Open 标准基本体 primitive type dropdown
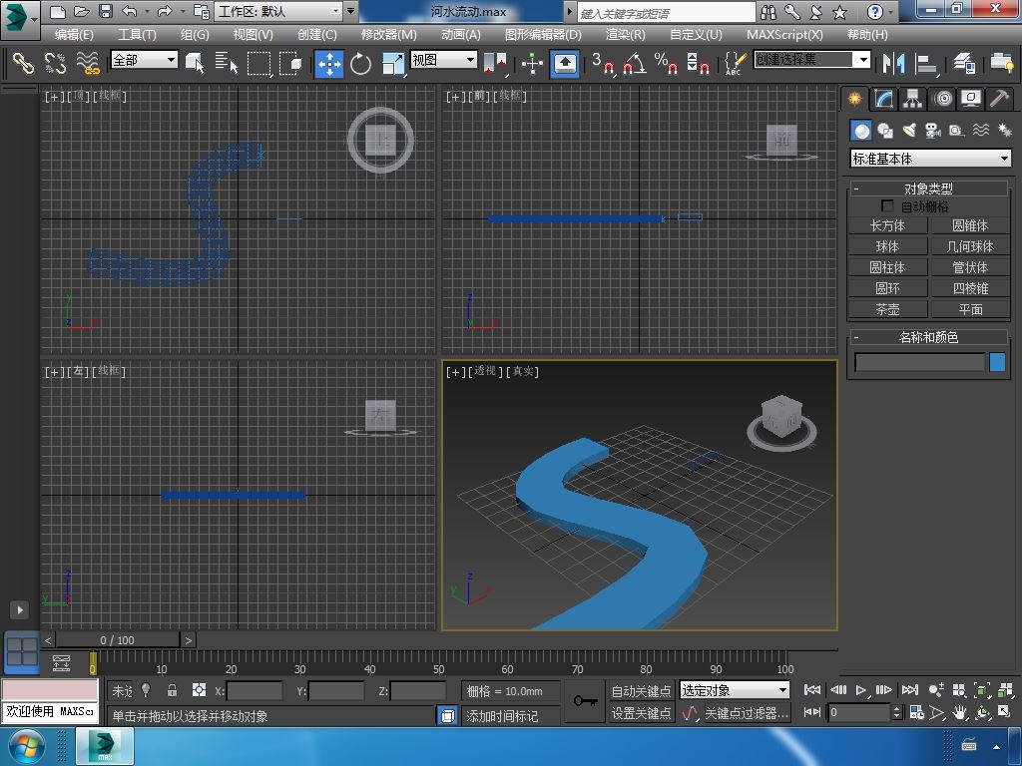The width and height of the screenshot is (1022, 766). [x=931, y=159]
